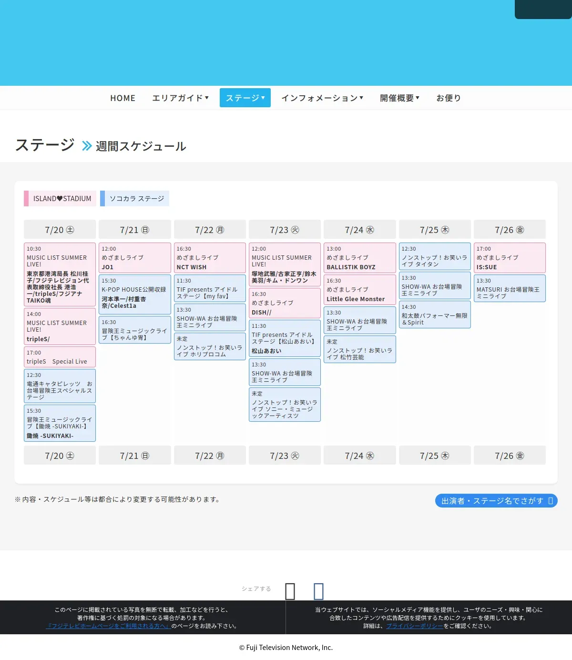The width and height of the screenshot is (572, 660).
Task: Open めざましライブ NCT WISH event
Action: (x=210, y=258)
